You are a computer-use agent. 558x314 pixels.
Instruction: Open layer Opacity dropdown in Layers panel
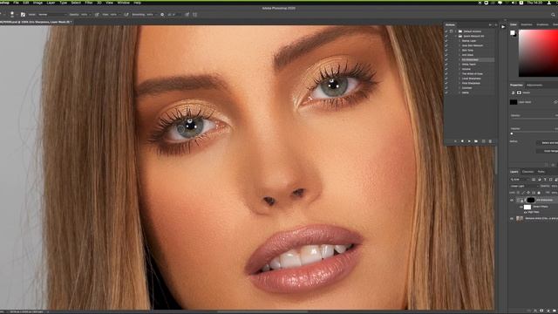[555, 186]
